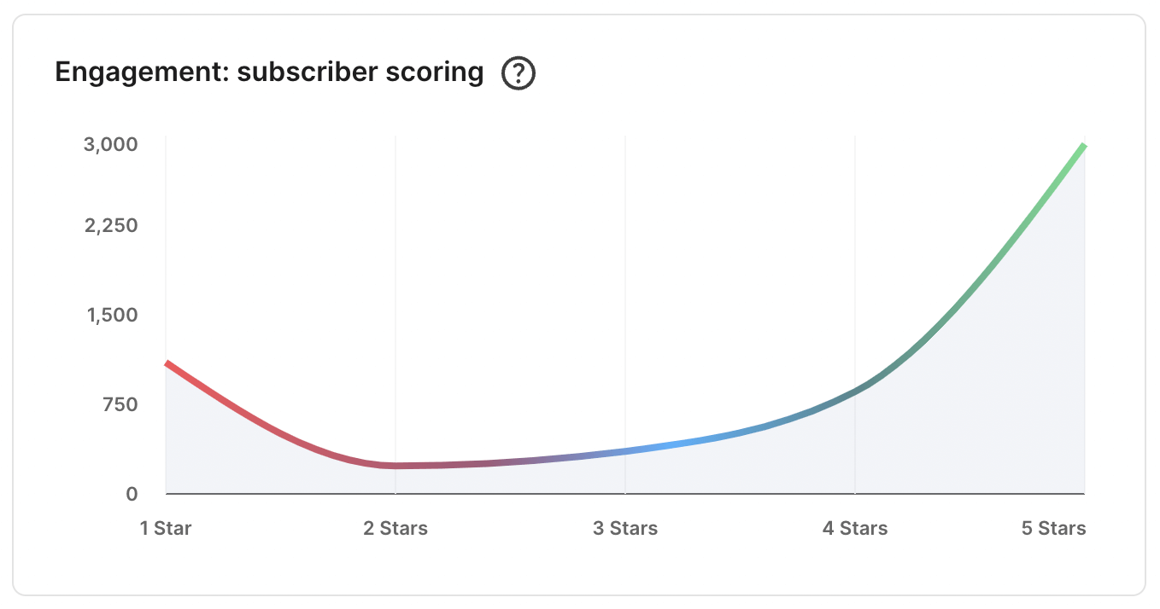The image size is (1160, 609).
Task: Click the 2,250 y-axis label
Action: (x=111, y=225)
